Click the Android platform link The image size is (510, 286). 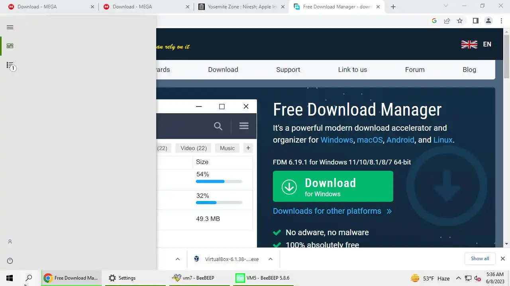[400, 140]
